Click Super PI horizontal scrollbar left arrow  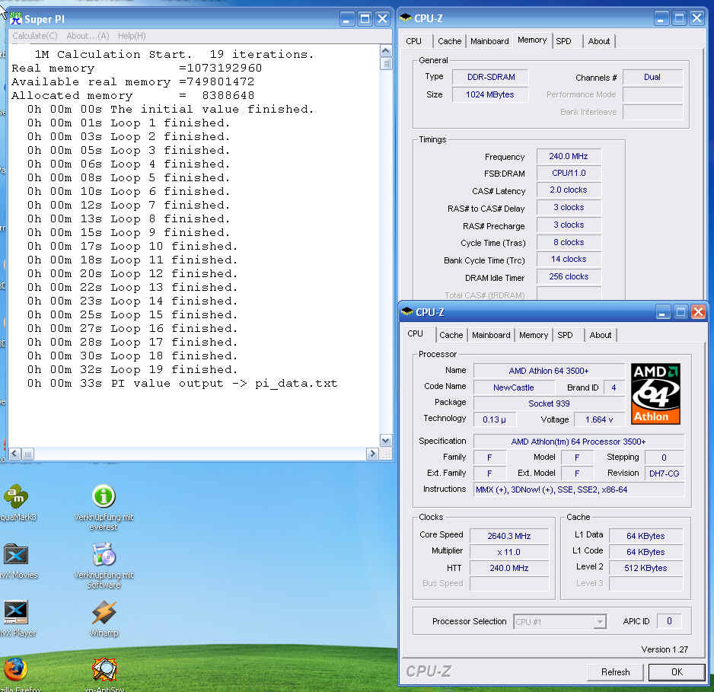pos(14,454)
